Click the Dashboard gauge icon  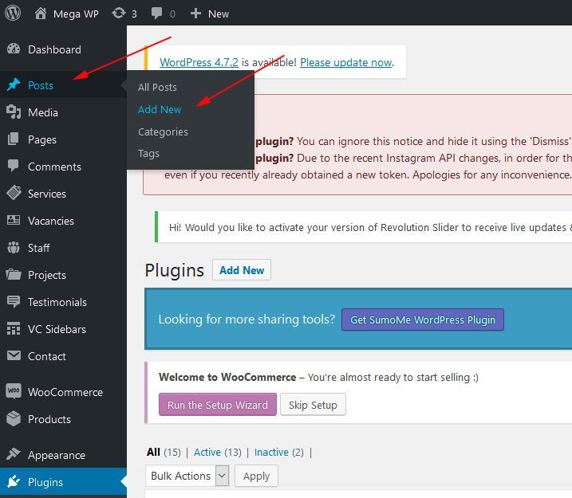14,49
